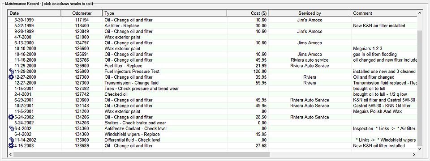This screenshot has width=430, height=161.
Task: Click the odometer value 117194
Action: click(x=82, y=20)
